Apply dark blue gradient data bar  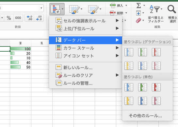[143, 66]
